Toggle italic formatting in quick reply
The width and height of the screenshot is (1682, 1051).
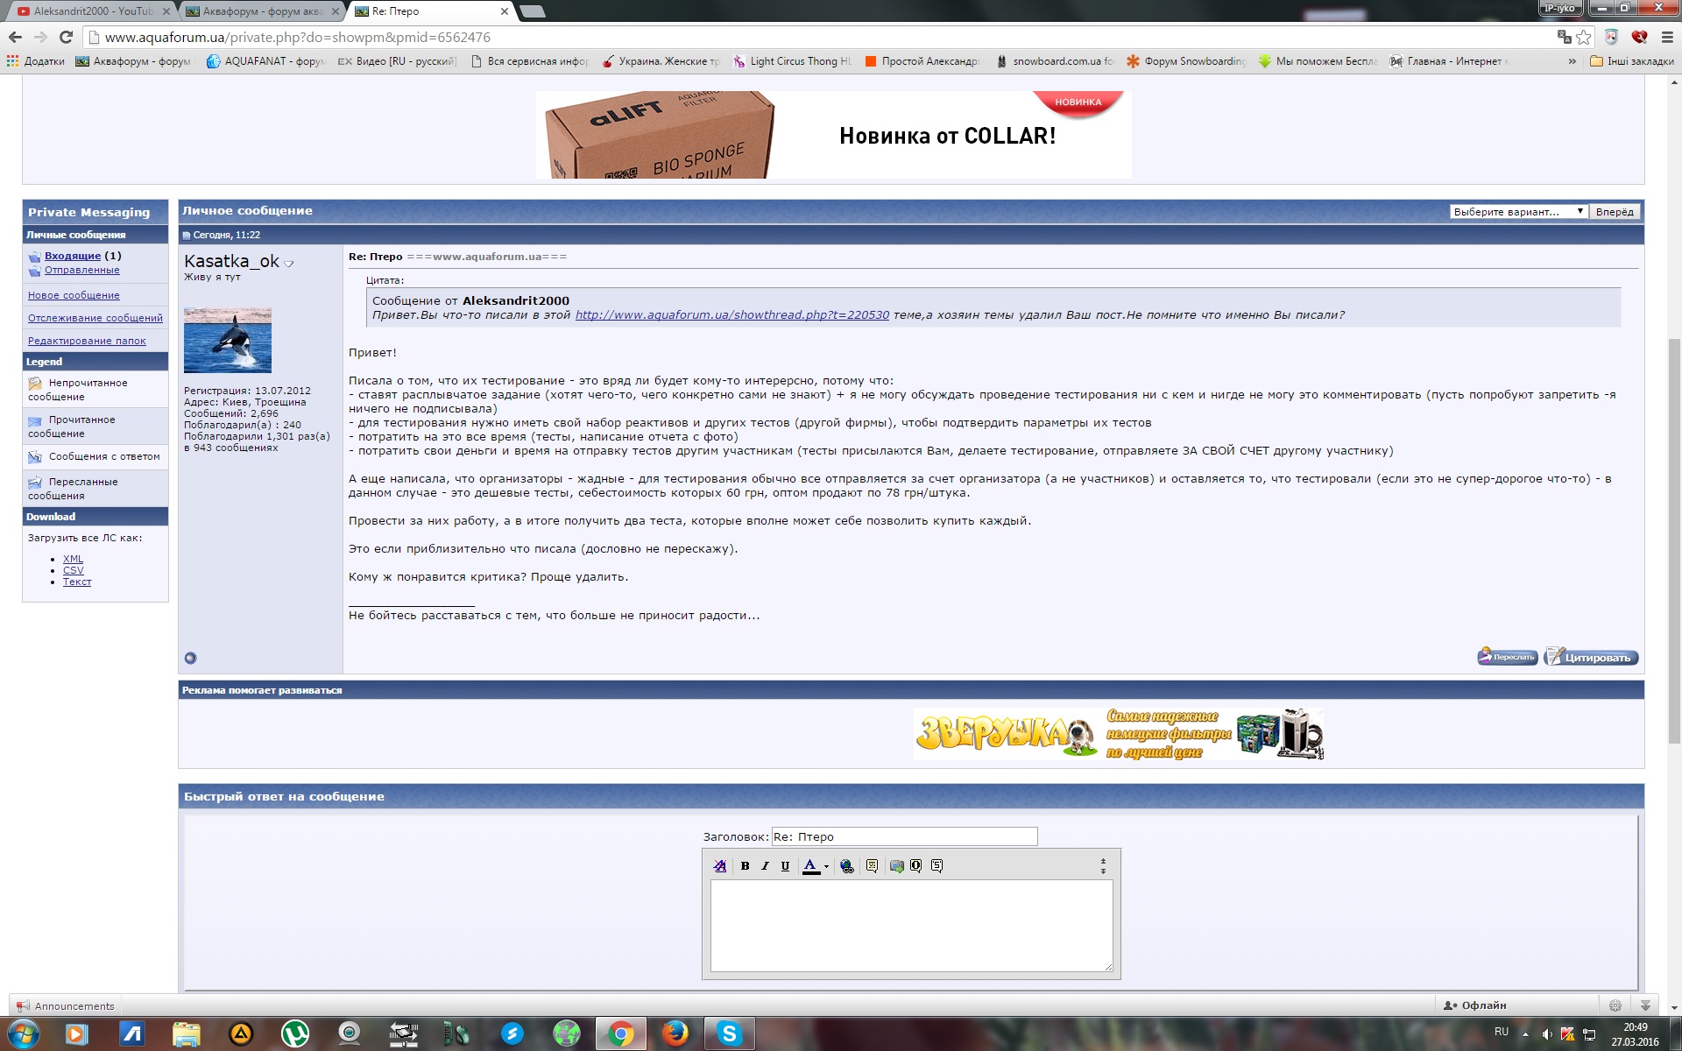click(765, 866)
